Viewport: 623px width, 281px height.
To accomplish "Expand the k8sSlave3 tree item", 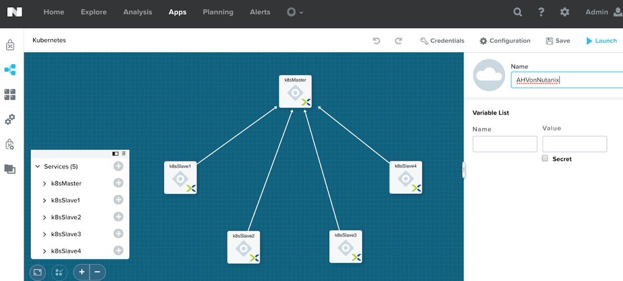I will coord(45,234).
